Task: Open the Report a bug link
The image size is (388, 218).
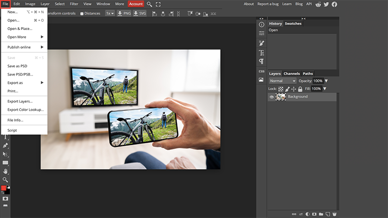Action: (268, 4)
